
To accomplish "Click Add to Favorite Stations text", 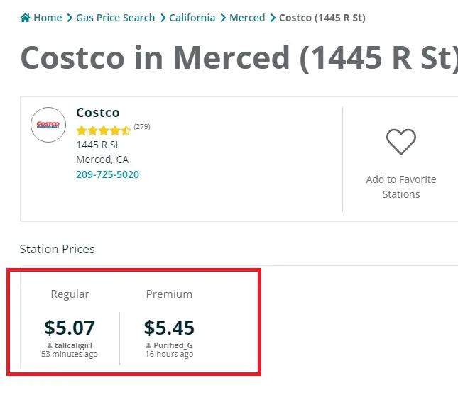I will pyautogui.click(x=401, y=187).
